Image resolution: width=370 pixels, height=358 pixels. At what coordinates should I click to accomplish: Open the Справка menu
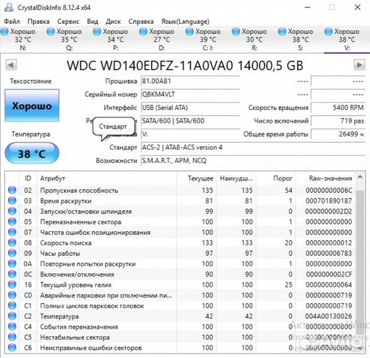click(x=141, y=21)
